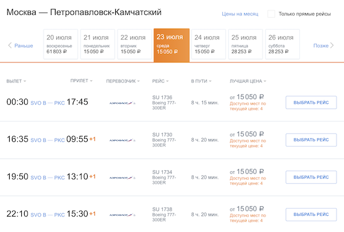Choose the 26 июля суббота date tab

pyautogui.click(x=281, y=44)
